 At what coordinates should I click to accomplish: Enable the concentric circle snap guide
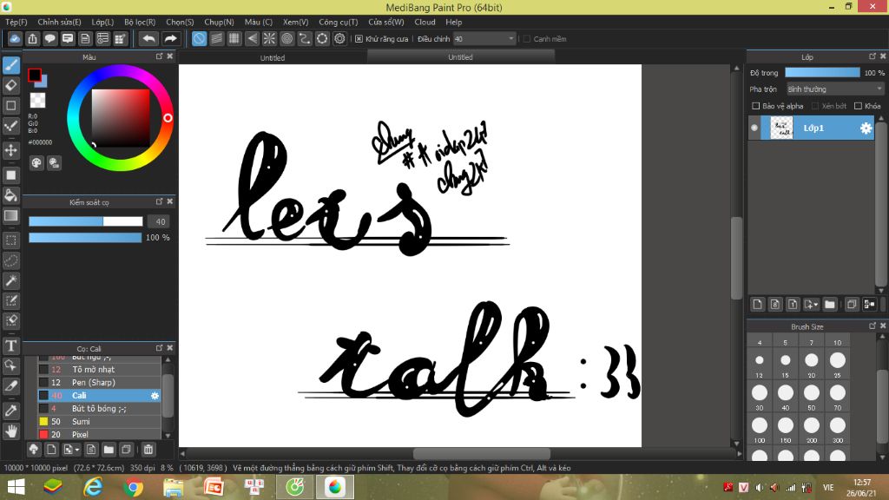(286, 38)
